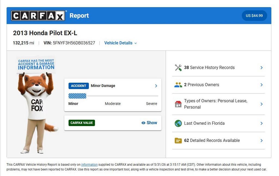This screenshot has height=176, width=279.
Task: Open the Minor Damage accident chevron
Action: coord(156,86)
